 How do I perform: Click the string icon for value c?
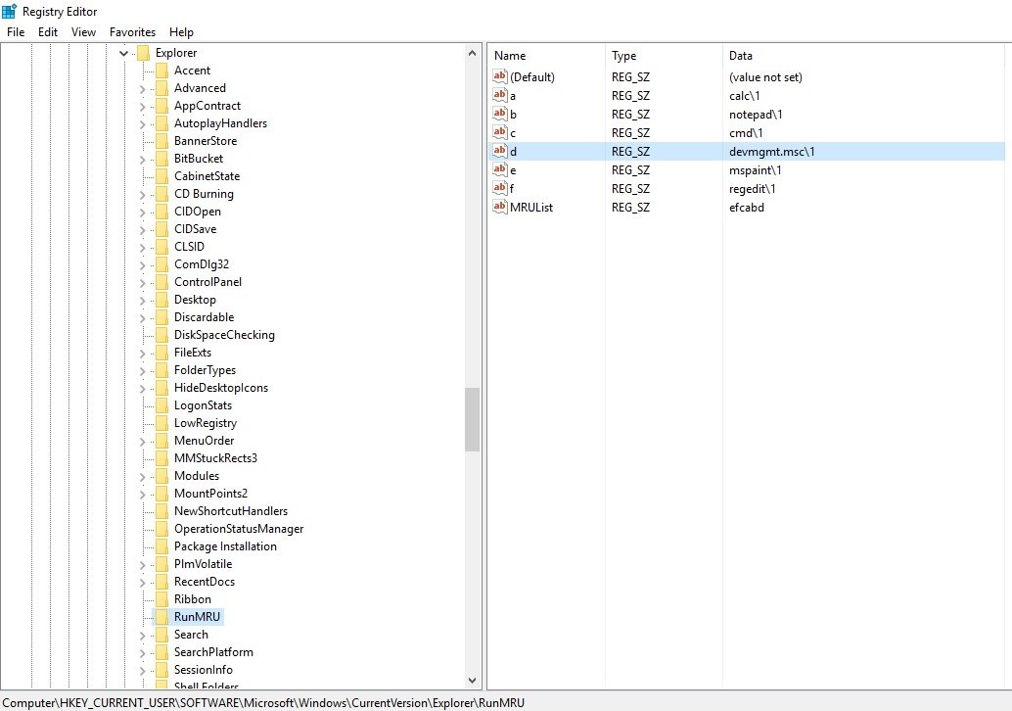click(x=500, y=132)
